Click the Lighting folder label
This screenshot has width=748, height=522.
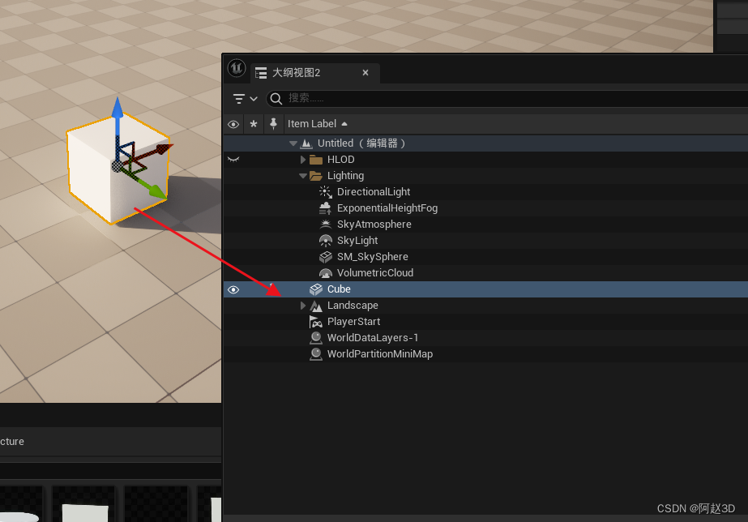(x=345, y=176)
